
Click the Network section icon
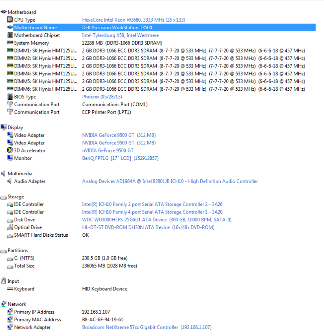click(4, 304)
